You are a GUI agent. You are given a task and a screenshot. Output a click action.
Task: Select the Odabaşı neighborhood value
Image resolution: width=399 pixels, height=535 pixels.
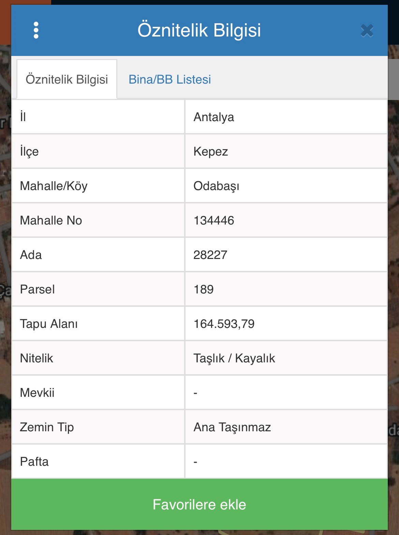[x=216, y=186]
